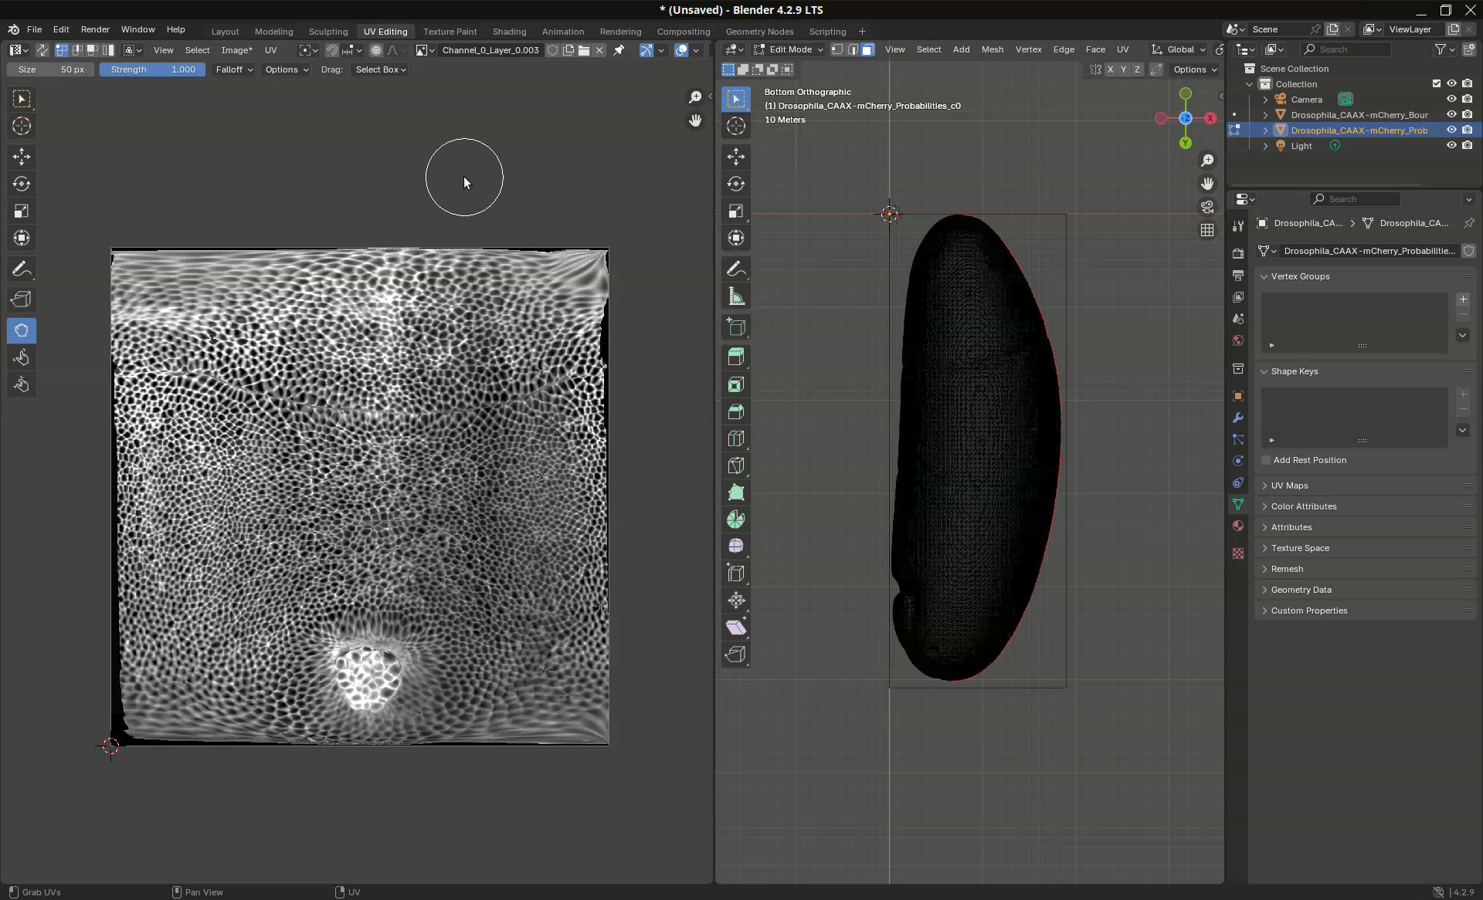Select the Extrude Region tool

[x=736, y=357]
